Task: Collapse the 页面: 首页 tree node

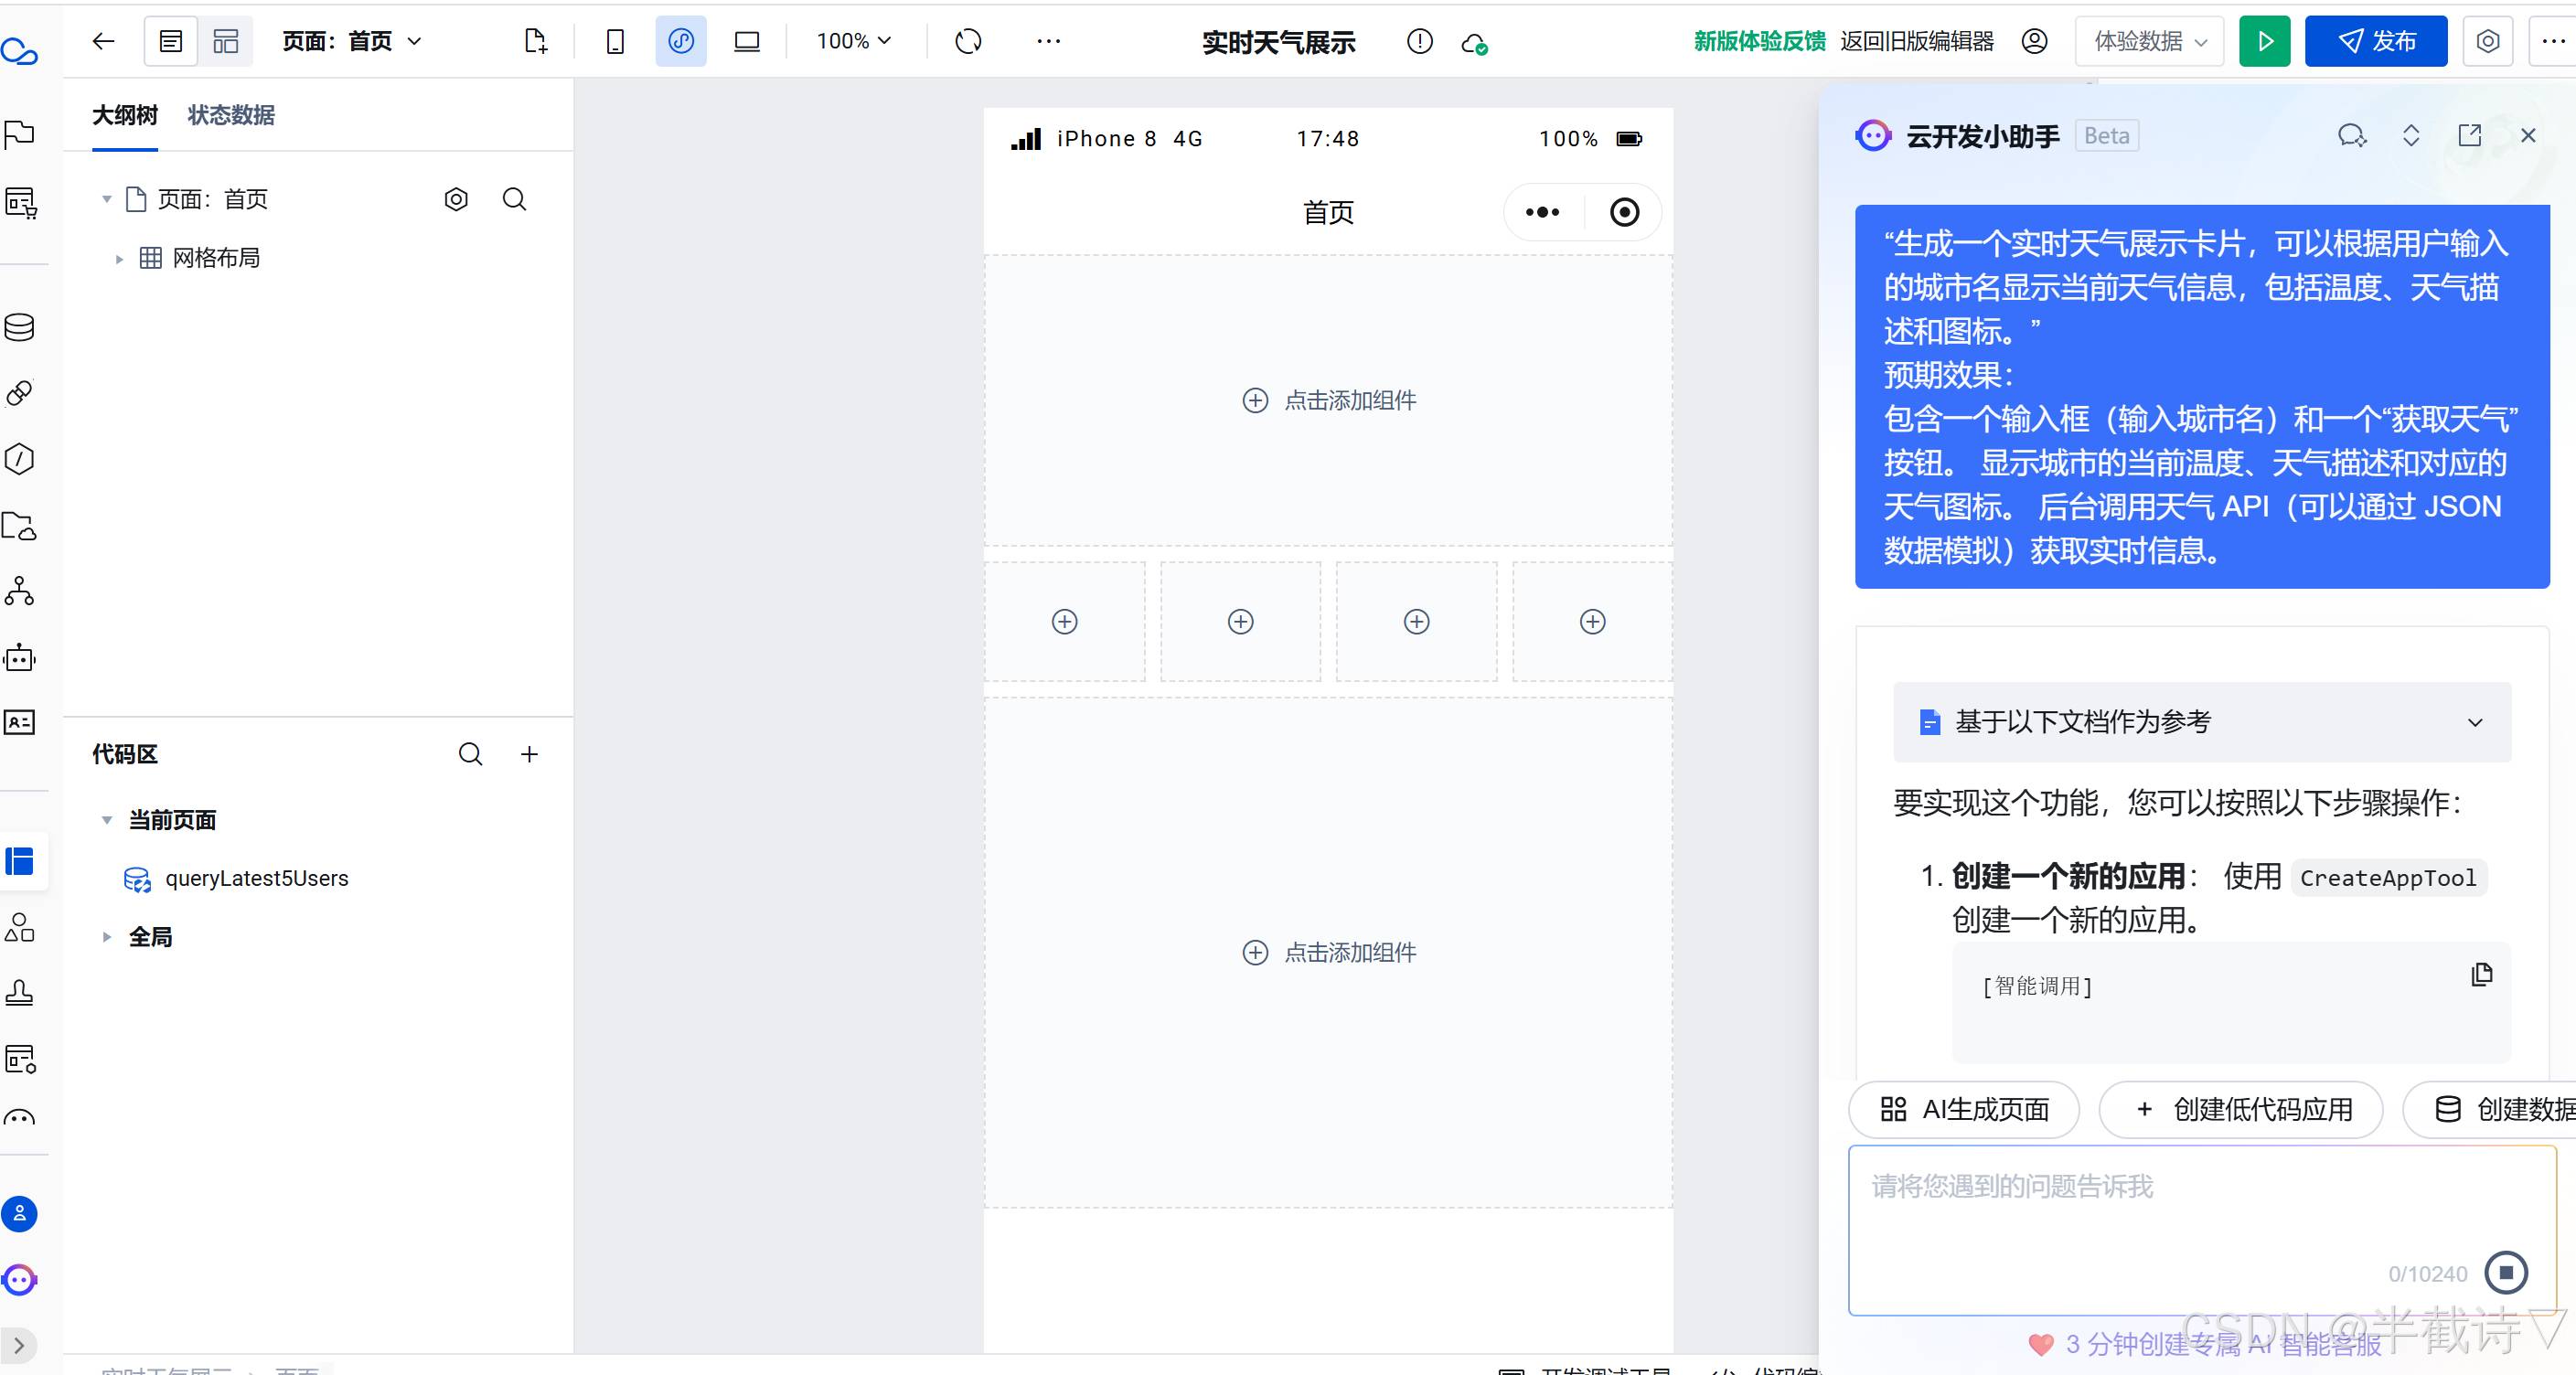Action: coord(107,199)
